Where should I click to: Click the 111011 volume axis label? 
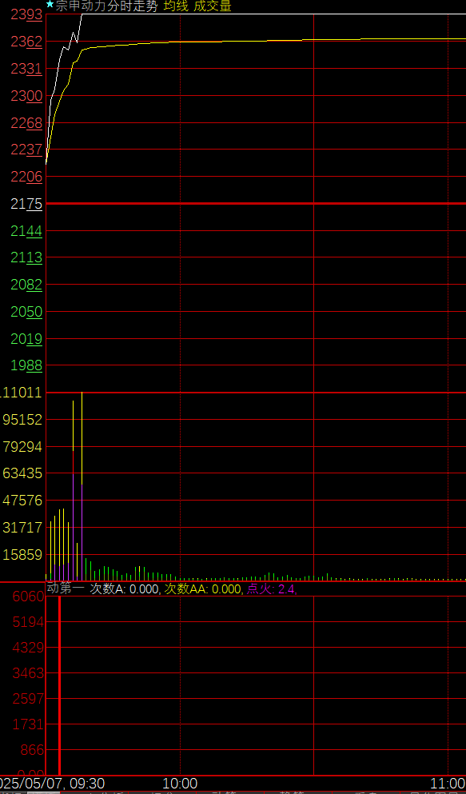[x=22, y=393]
